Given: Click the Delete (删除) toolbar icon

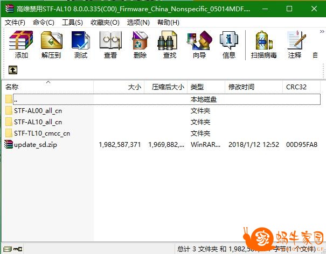Looking at the screenshot, I should tap(140, 45).
